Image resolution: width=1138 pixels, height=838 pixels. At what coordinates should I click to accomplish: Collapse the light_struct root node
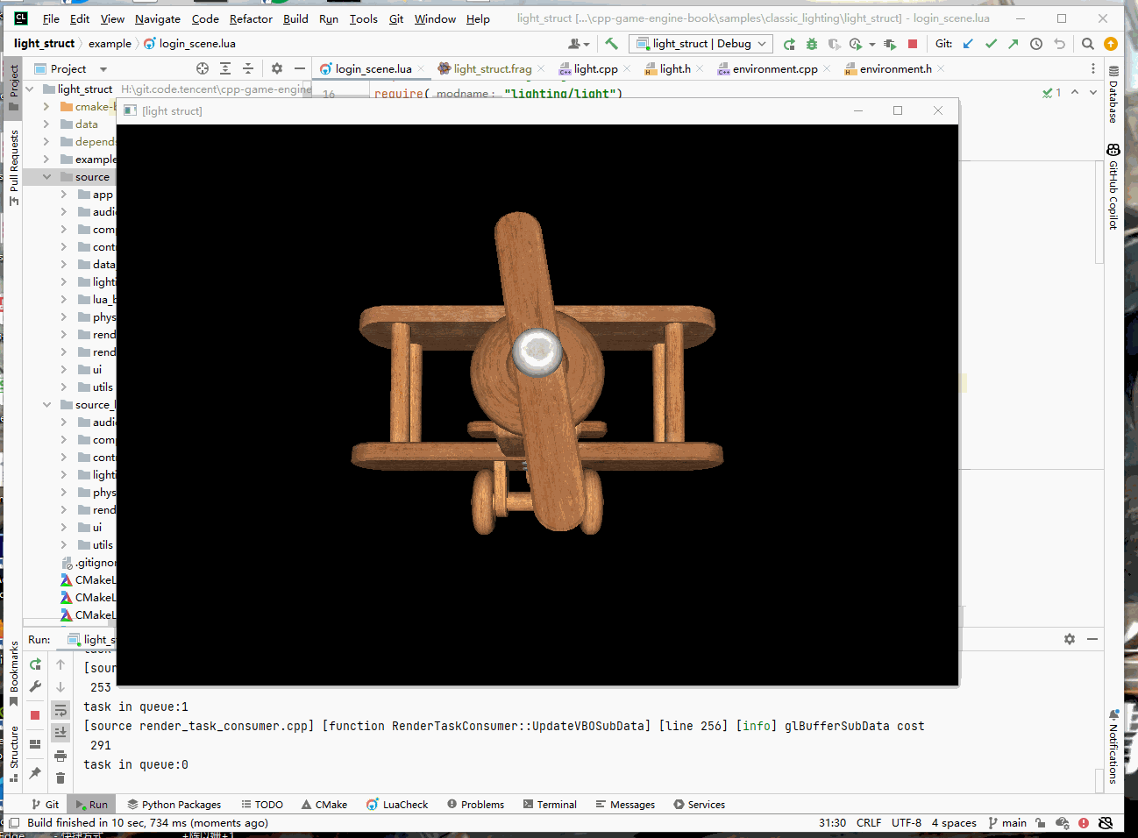coord(30,89)
